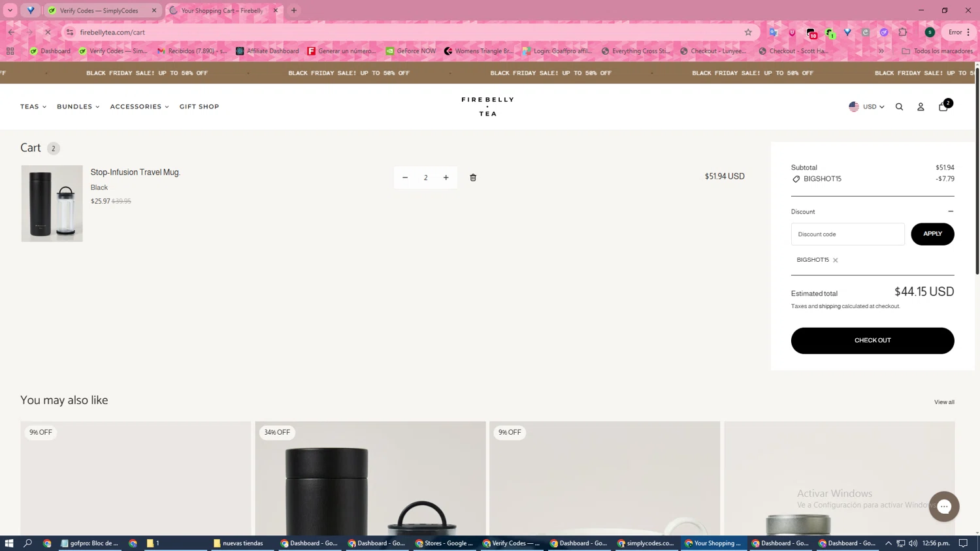Go to the Firebelly Tea home logo

tap(487, 106)
